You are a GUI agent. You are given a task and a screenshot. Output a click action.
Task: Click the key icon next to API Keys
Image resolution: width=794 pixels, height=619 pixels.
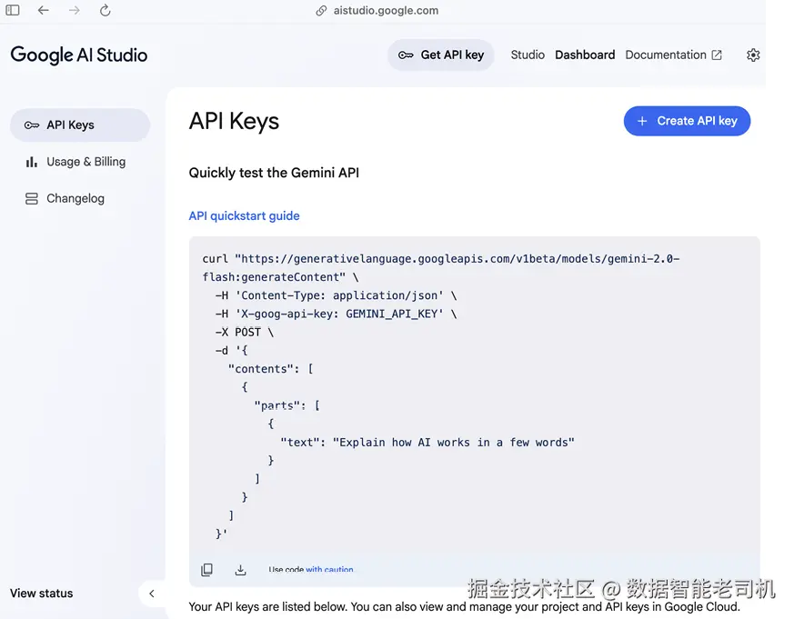32,125
